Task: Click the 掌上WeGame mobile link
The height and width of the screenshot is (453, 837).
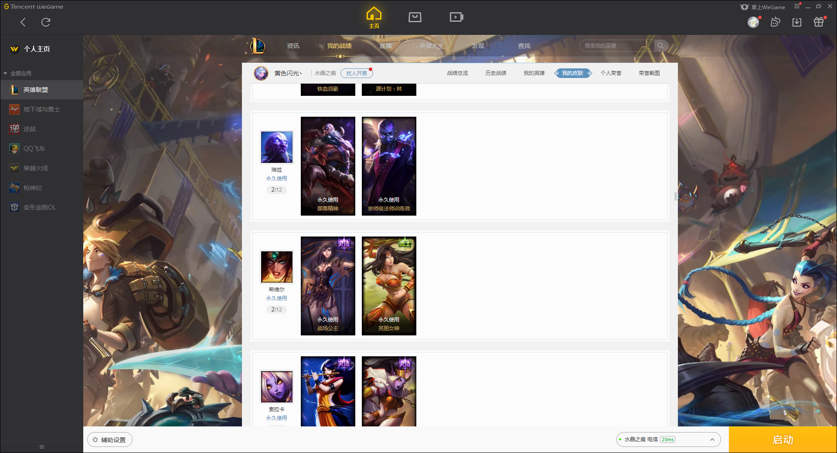Action: (763, 7)
